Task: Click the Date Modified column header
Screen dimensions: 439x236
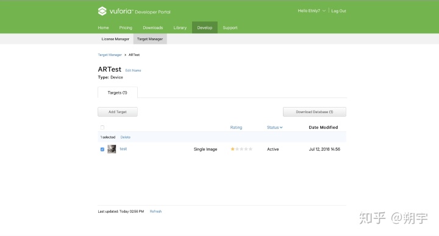Action: [323, 127]
